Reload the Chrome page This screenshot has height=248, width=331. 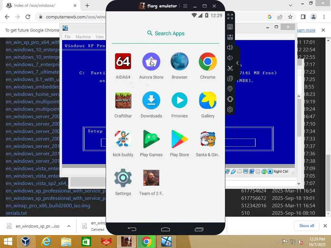tap(28, 17)
